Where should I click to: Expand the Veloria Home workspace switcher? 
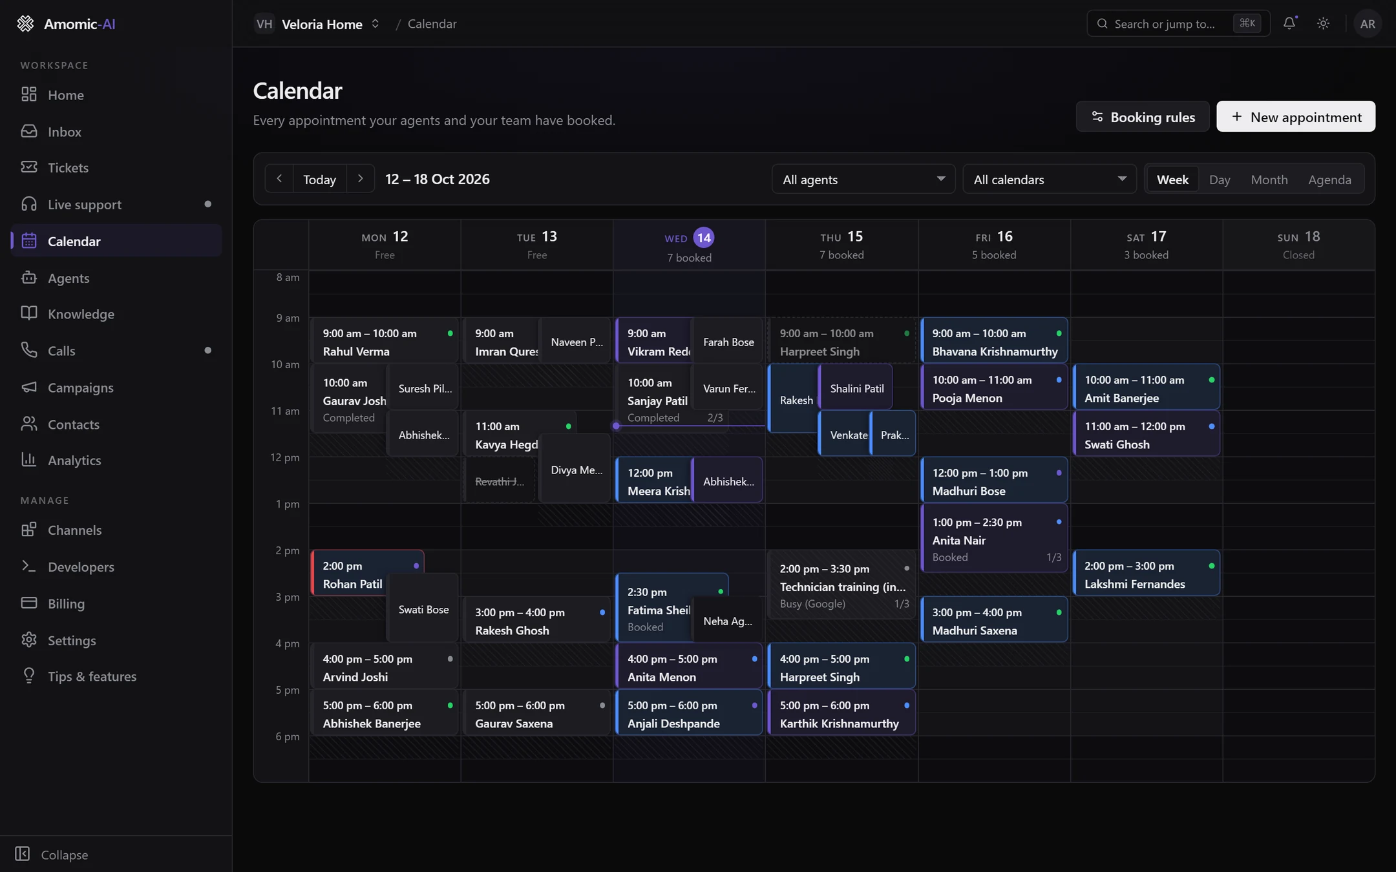pyautogui.click(x=317, y=24)
